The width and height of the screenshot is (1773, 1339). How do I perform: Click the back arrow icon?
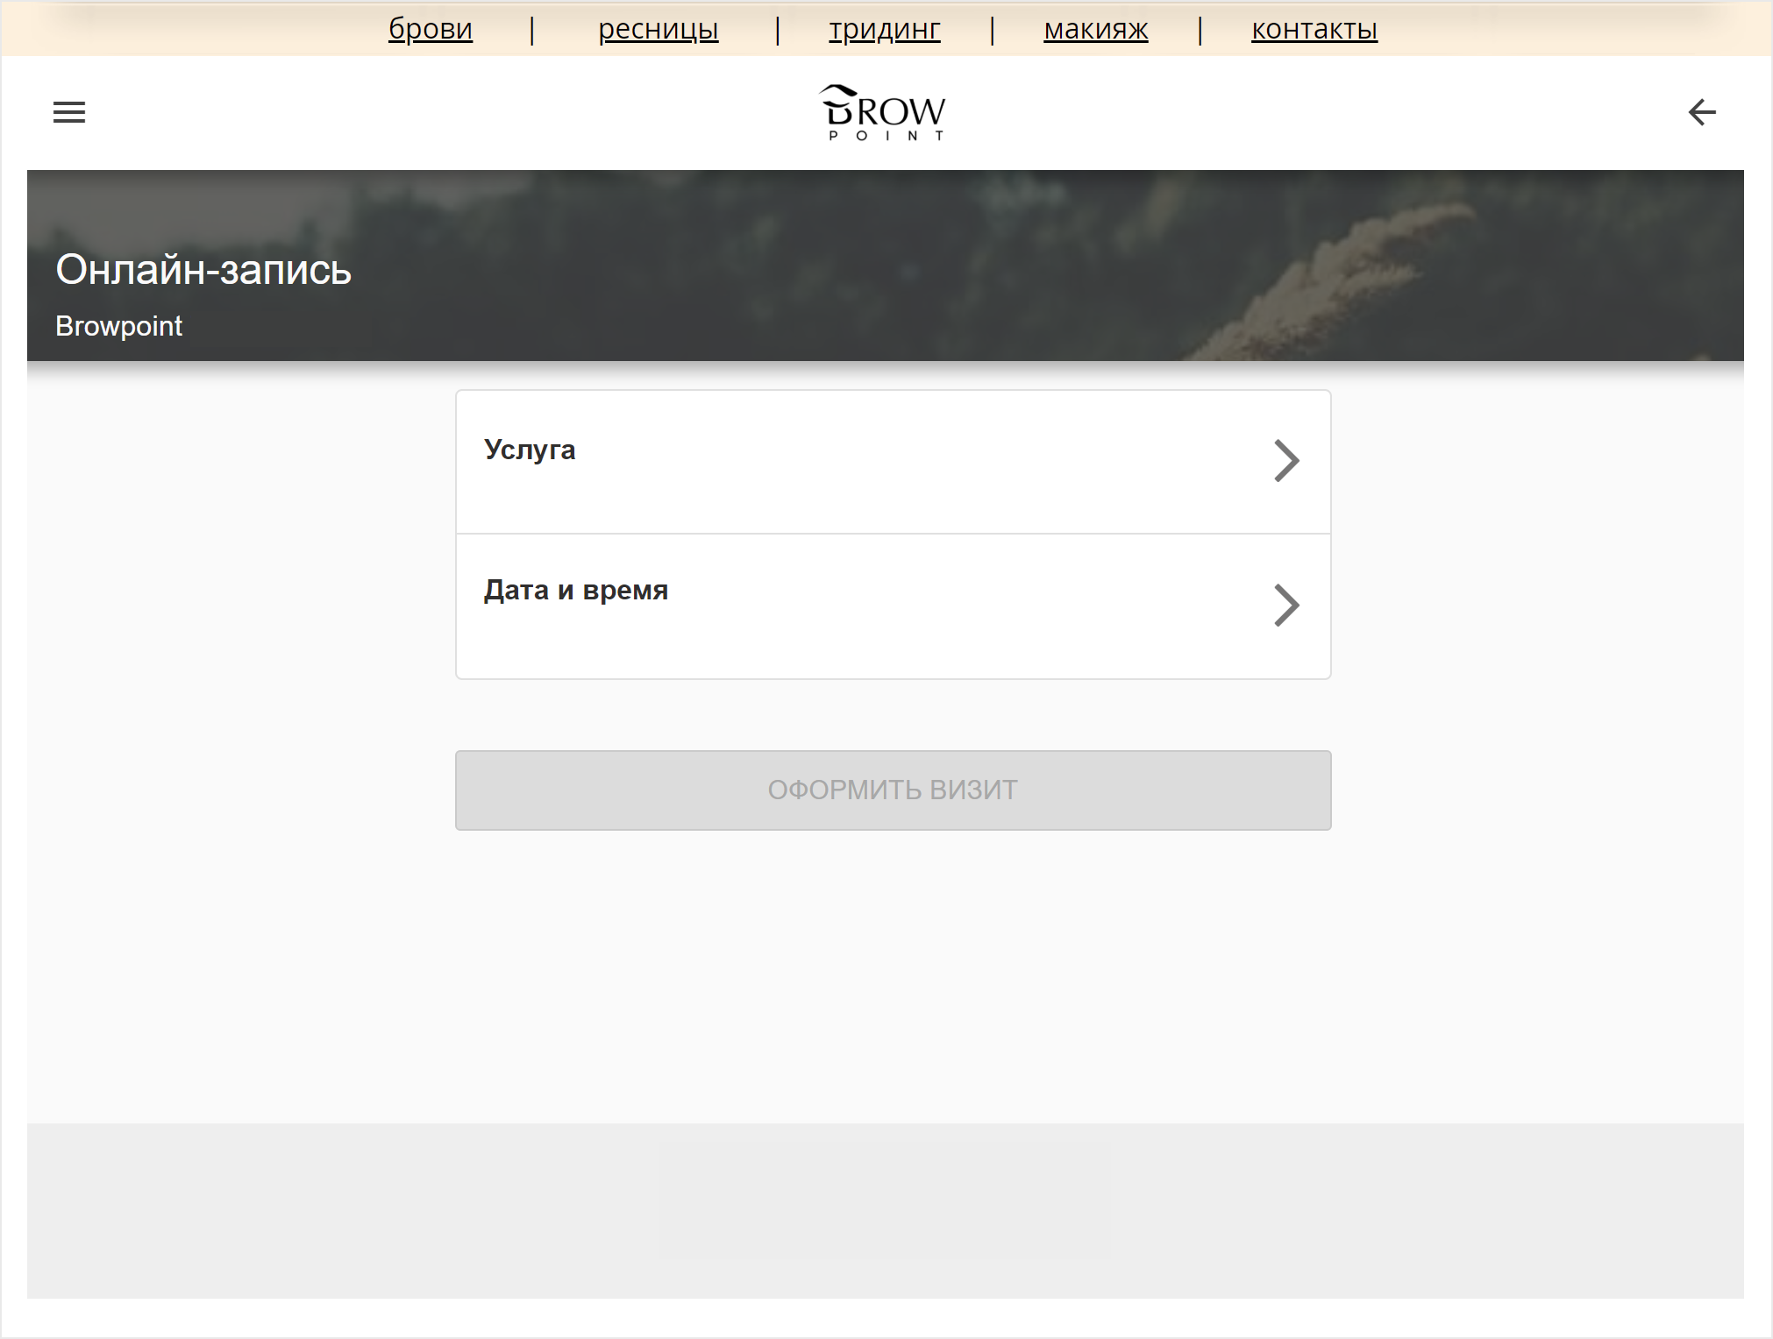click(1702, 112)
